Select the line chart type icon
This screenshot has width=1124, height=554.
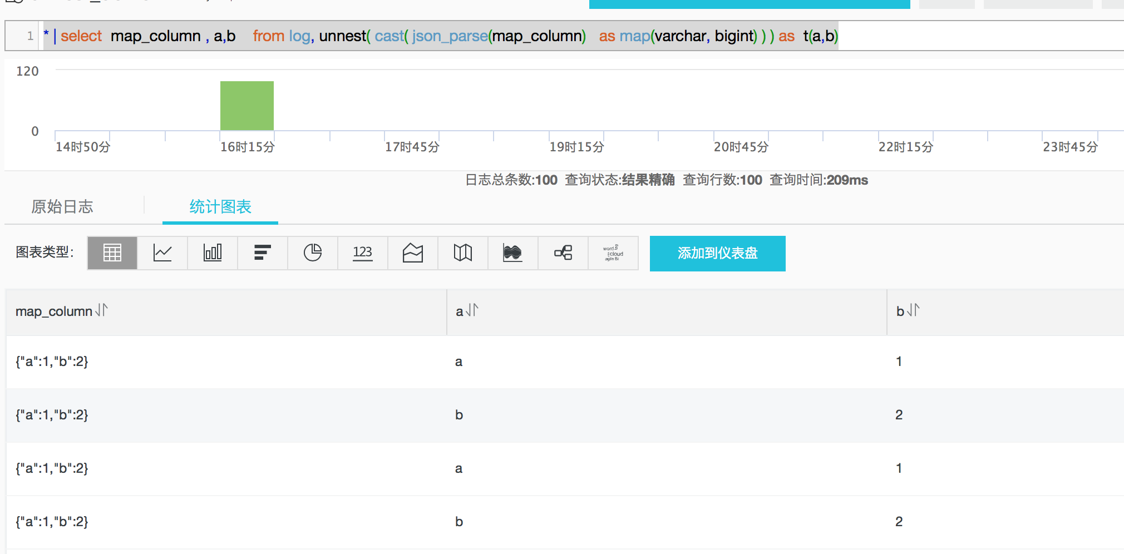pyautogui.click(x=162, y=253)
